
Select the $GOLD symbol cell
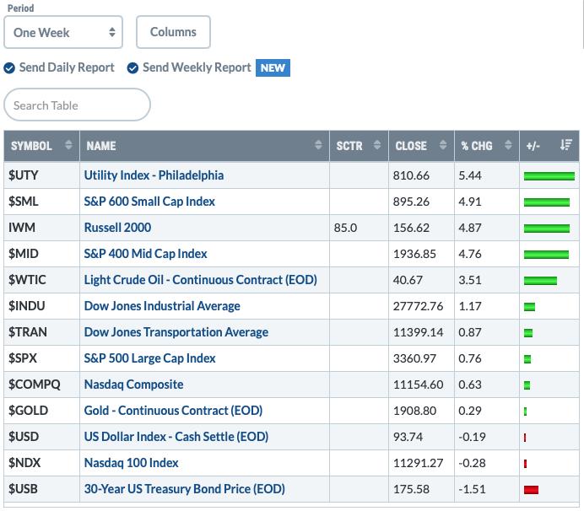(29, 411)
